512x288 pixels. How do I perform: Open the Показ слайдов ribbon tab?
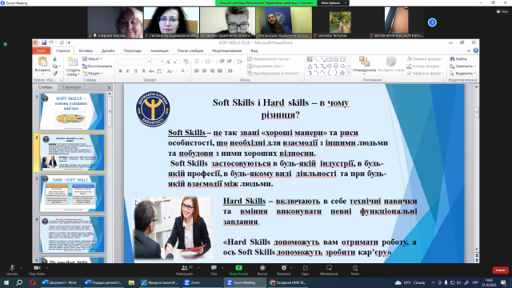[190, 50]
